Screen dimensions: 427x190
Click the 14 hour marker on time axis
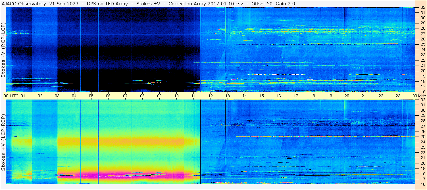(245, 96)
